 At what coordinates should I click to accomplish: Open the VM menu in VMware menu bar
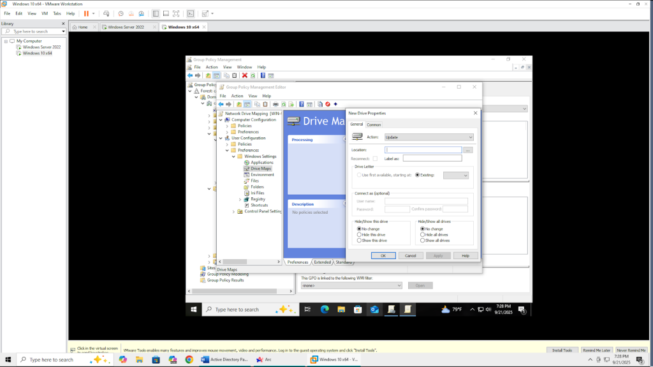coord(45,13)
